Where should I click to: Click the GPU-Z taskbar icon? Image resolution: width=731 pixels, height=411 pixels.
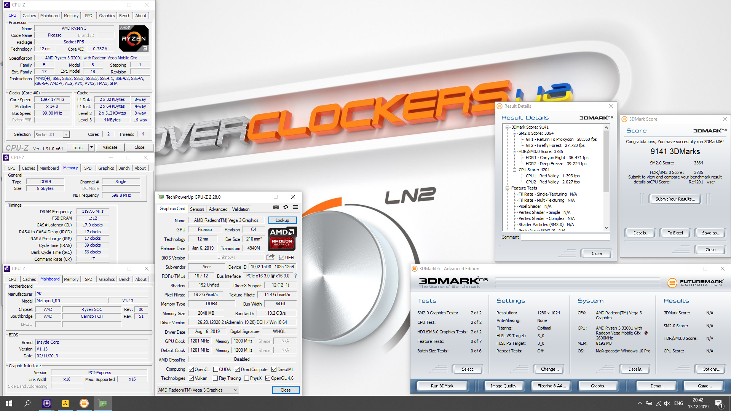click(x=103, y=403)
